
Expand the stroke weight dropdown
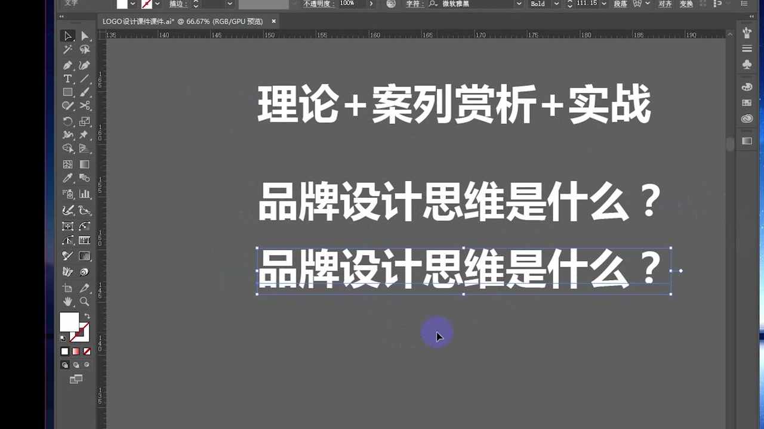tap(230, 4)
